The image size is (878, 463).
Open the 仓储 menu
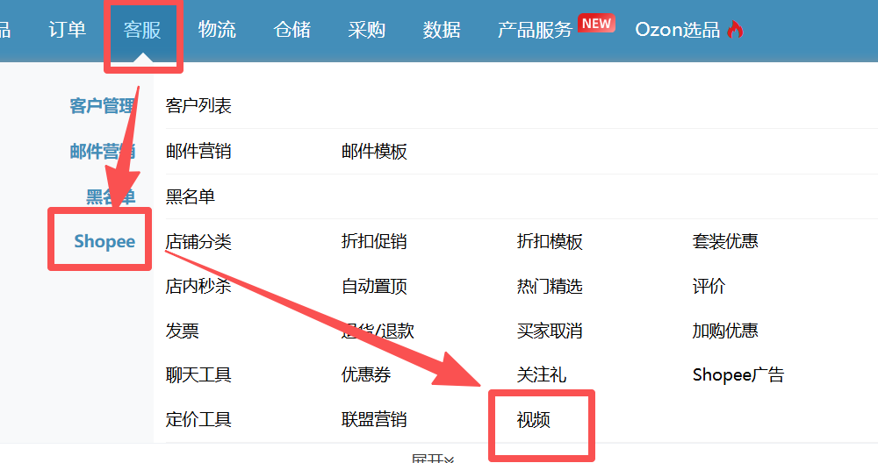pyautogui.click(x=291, y=30)
